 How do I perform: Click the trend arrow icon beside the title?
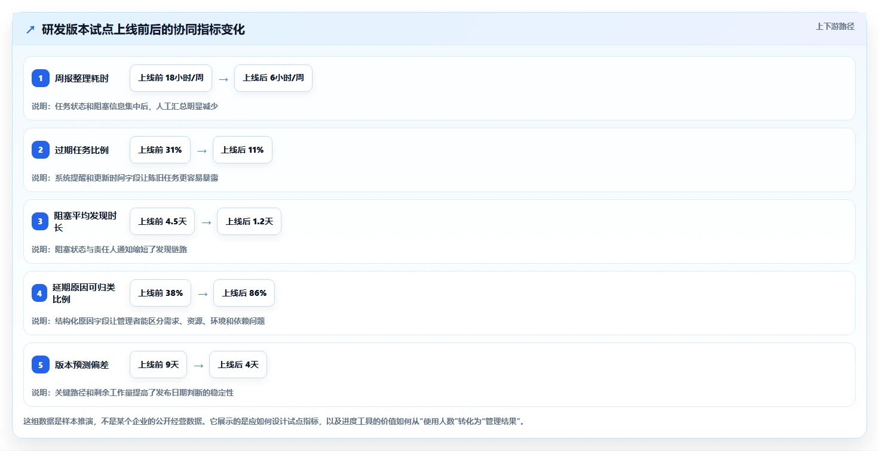point(30,29)
